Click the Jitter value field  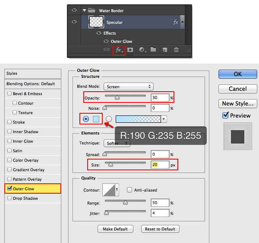[160, 213]
